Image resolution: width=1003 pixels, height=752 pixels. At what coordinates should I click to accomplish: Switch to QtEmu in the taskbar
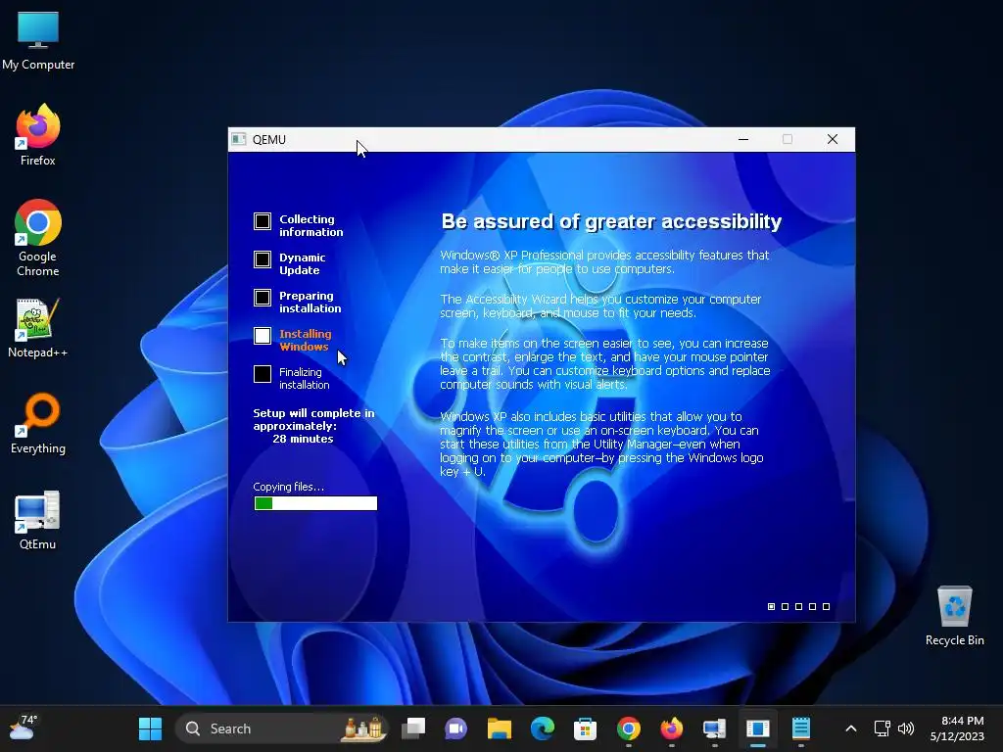tap(714, 728)
